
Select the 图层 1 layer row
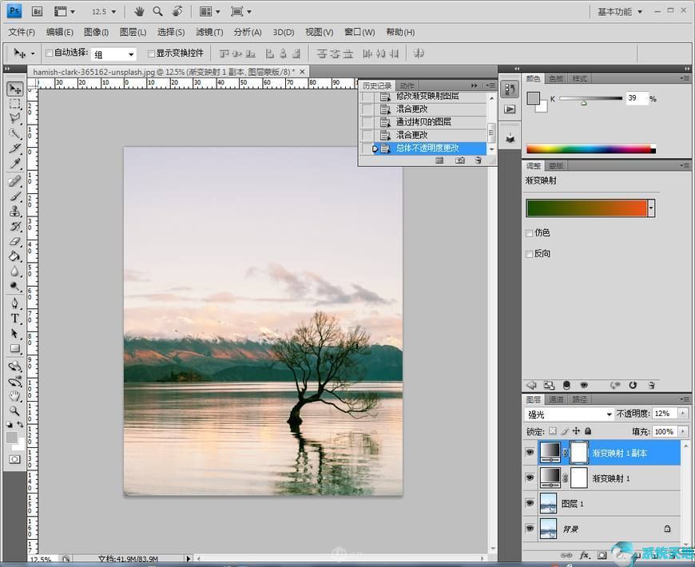click(x=602, y=504)
